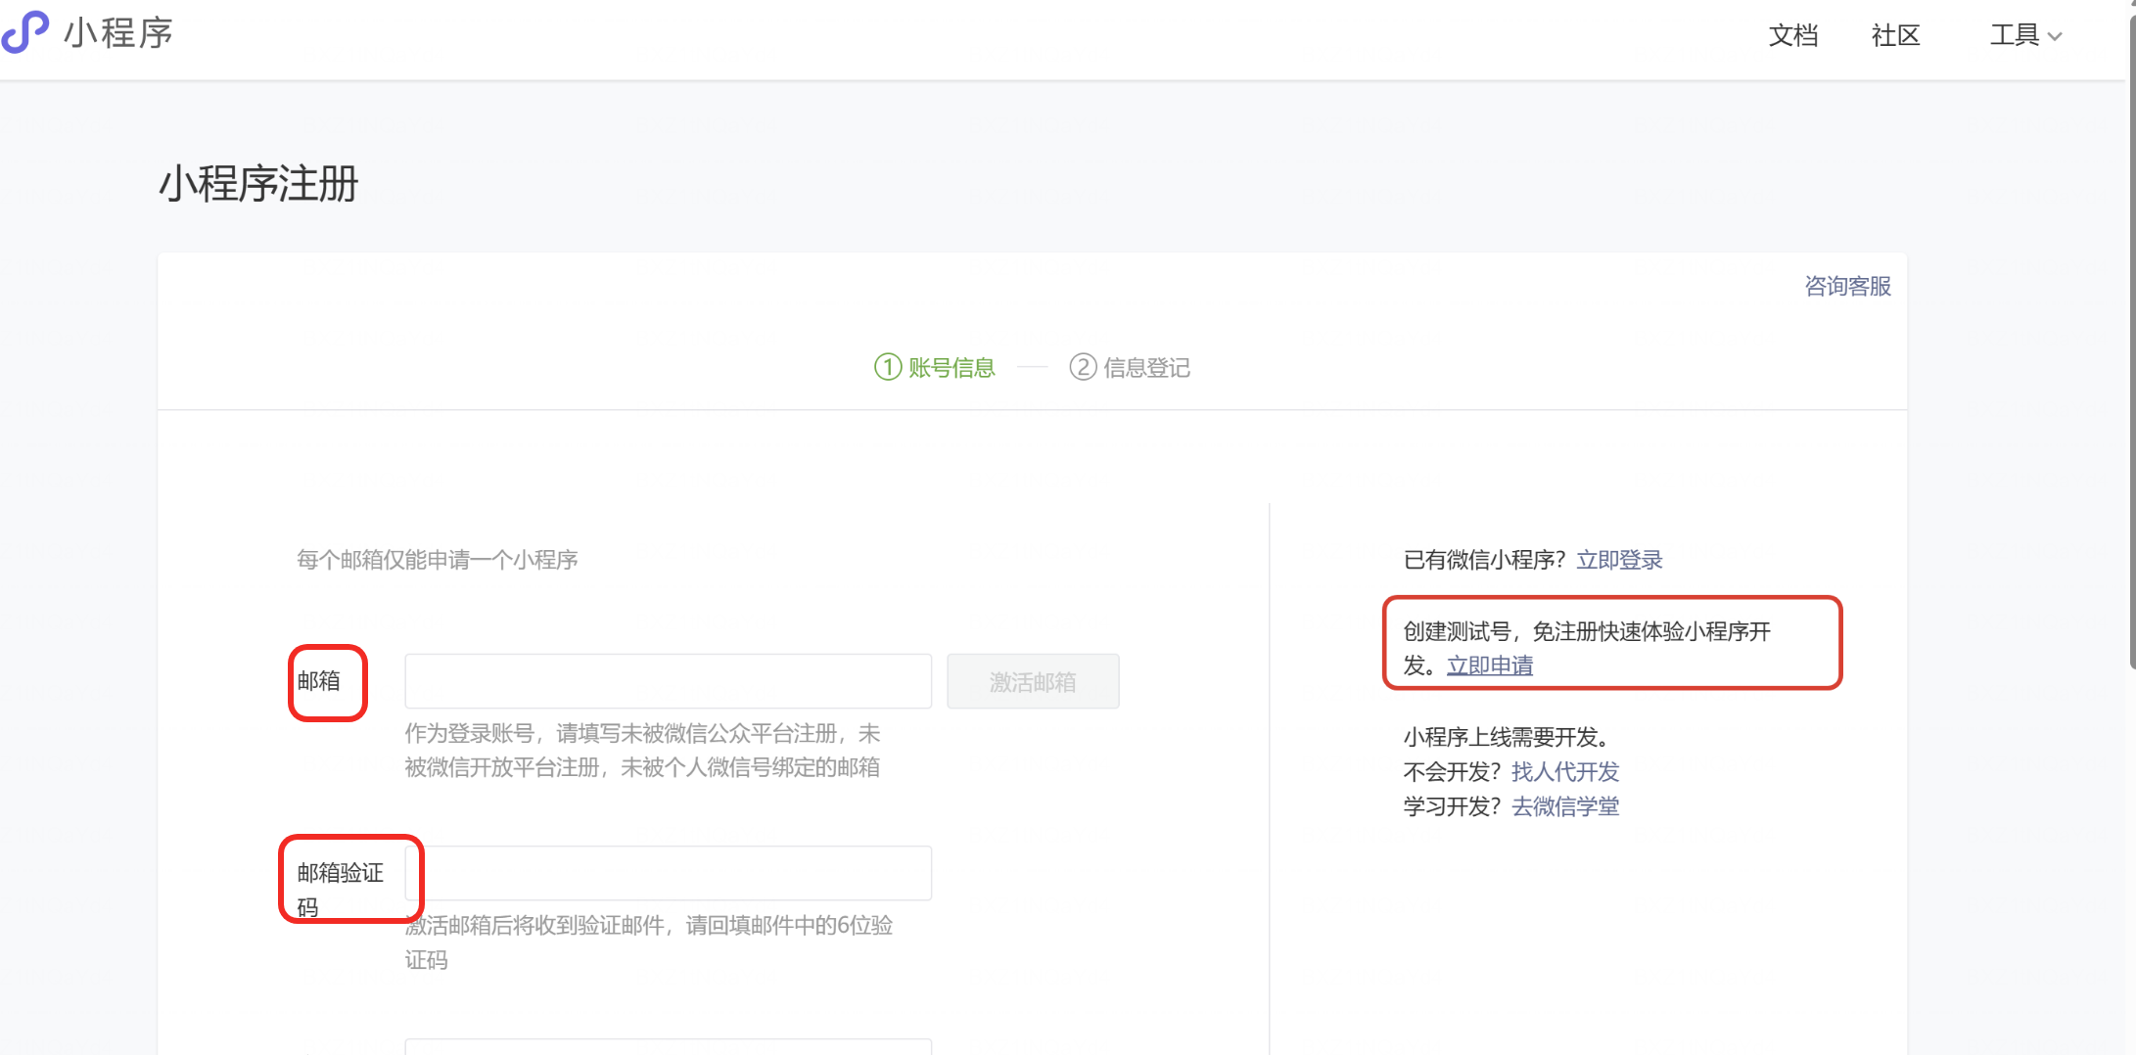
Task: Click the 邮箱验证码 field label
Action: (x=341, y=889)
